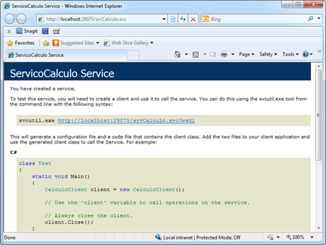Click the RSS Feeds icon
Viewport: 326px width, 245px height.
[x=196, y=54]
